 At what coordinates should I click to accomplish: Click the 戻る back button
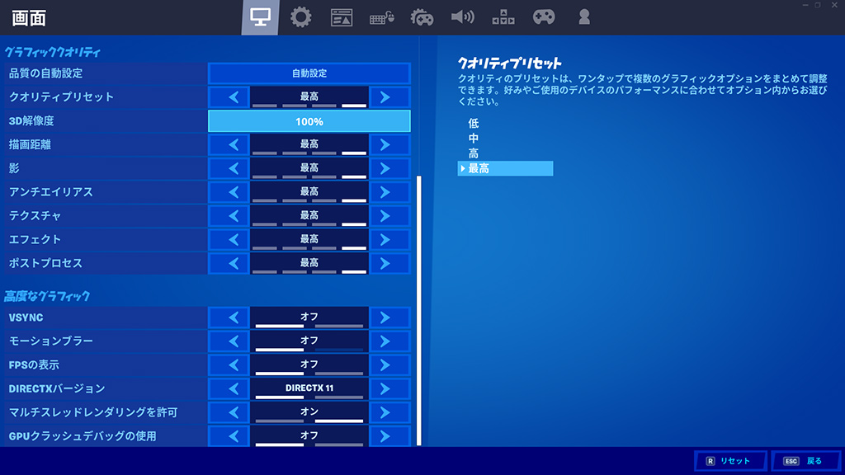coord(805,461)
